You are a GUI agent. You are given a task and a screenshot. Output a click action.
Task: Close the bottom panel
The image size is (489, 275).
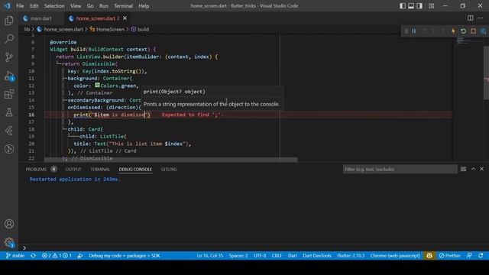[x=482, y=169]
